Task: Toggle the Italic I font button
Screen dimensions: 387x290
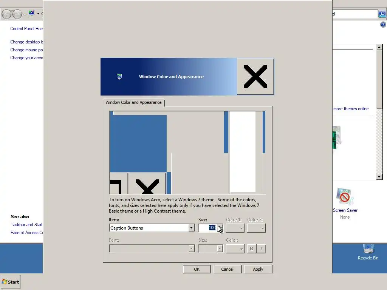Action: tap(261, 248)
